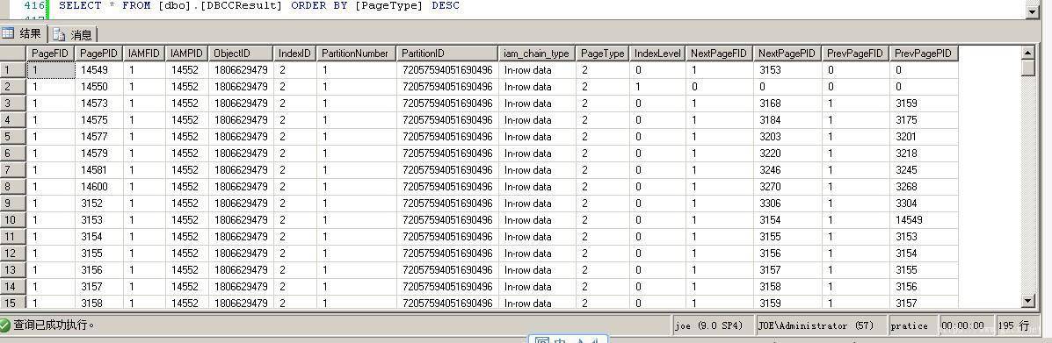Click the results grid scroll-down arrow
1052x343 pixels.
pos(1028,302)
